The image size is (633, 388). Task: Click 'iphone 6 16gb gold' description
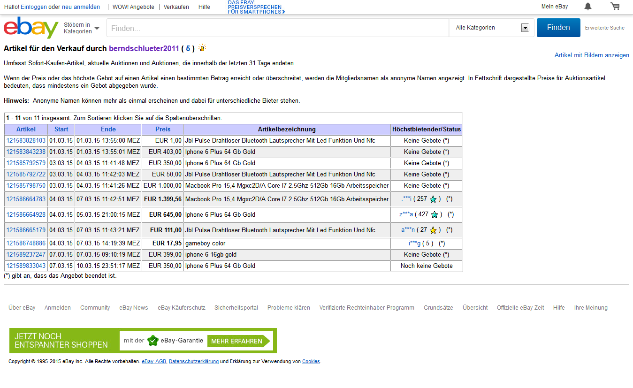[211, 254]
